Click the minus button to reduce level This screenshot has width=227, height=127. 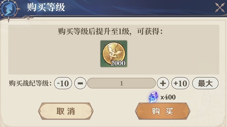80,83
